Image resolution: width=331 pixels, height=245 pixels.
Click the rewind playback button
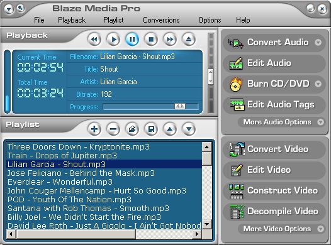94,40
